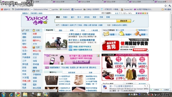Select the green theme color swatch
The image size is (172, 97).
[143, 13]
